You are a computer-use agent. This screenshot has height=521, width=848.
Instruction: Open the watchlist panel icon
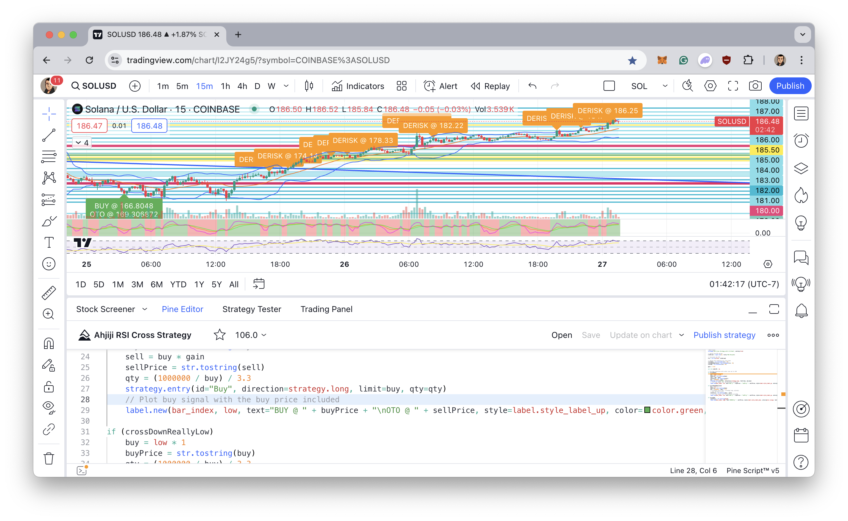coord(801,113)
